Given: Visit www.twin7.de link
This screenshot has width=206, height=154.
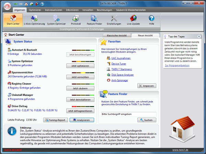Looking at the screenshot, I should pos(180,150).
